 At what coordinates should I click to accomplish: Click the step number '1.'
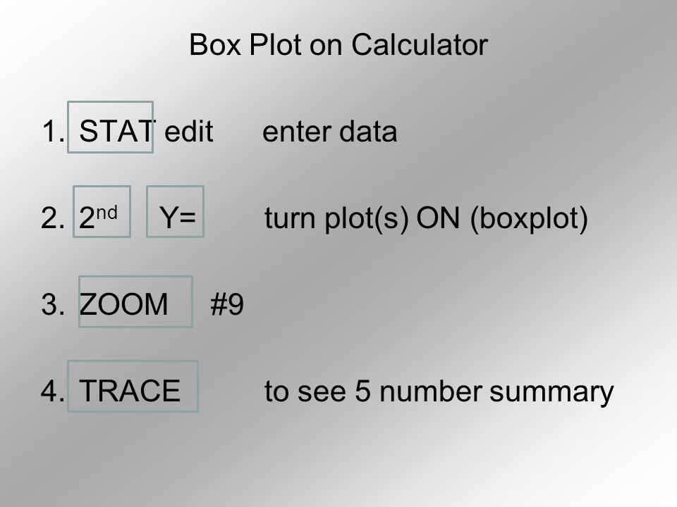pyautogui.click(x=54, y=131)
